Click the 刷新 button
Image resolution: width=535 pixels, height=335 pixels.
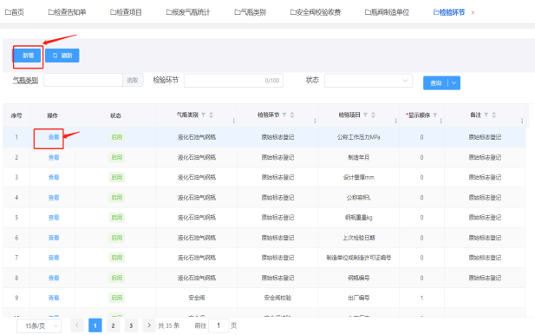62,56
